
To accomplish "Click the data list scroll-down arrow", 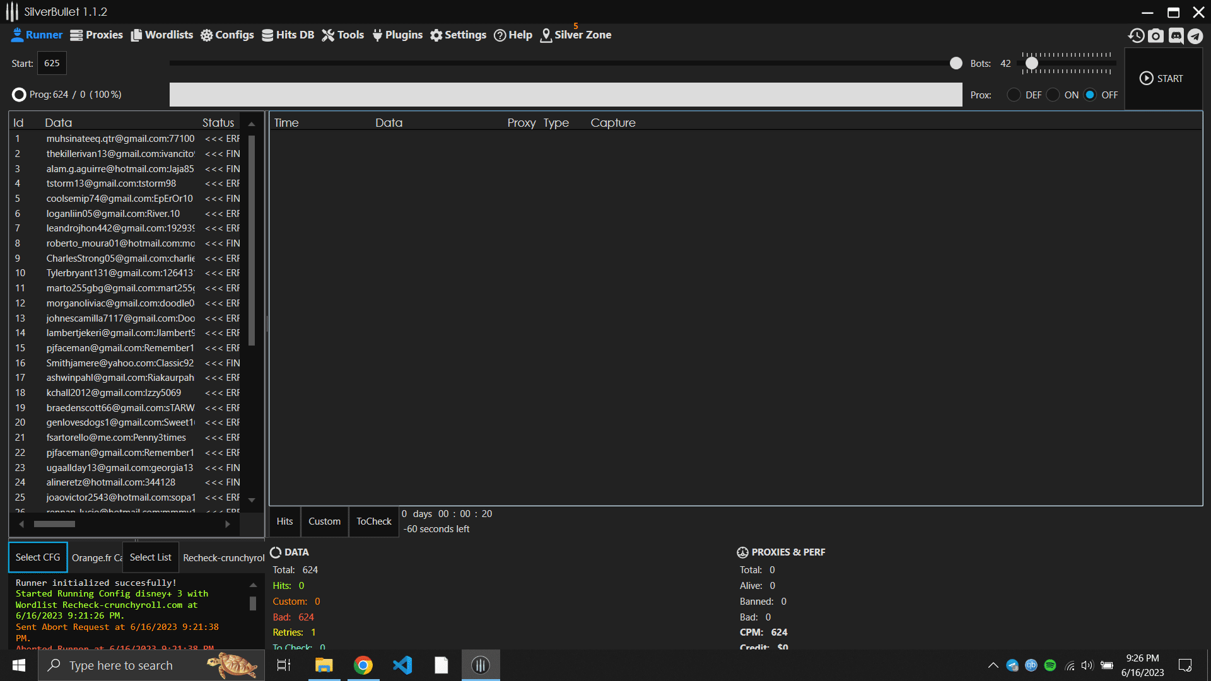I will pos(252,500).
